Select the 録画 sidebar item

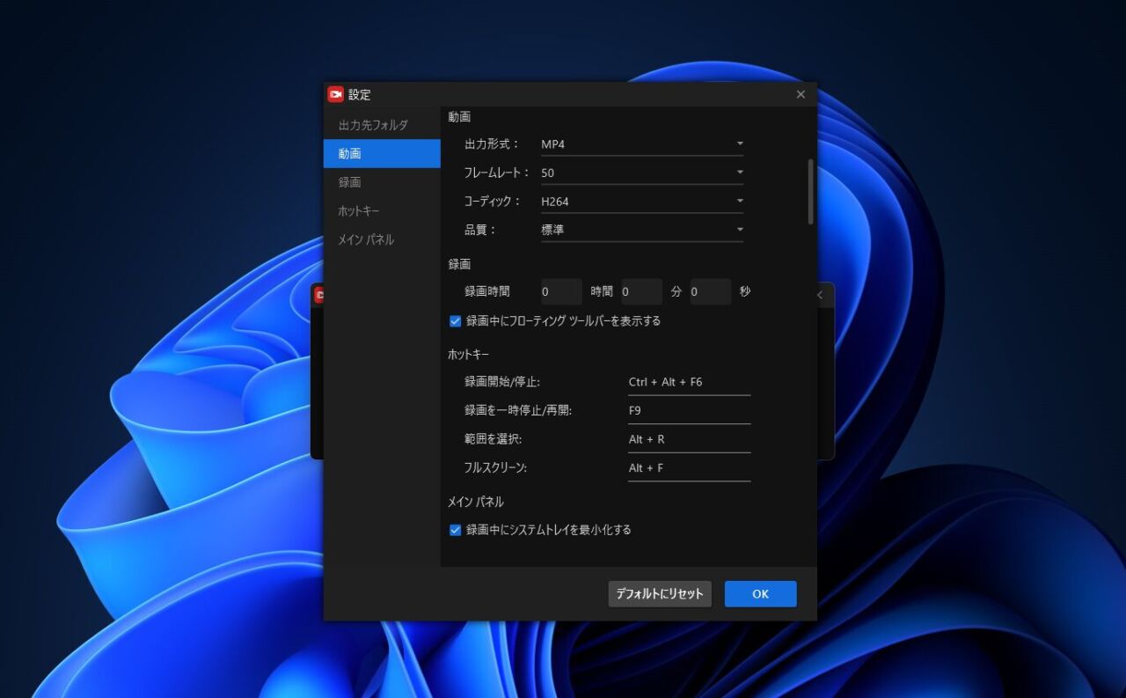coord(382,182)
